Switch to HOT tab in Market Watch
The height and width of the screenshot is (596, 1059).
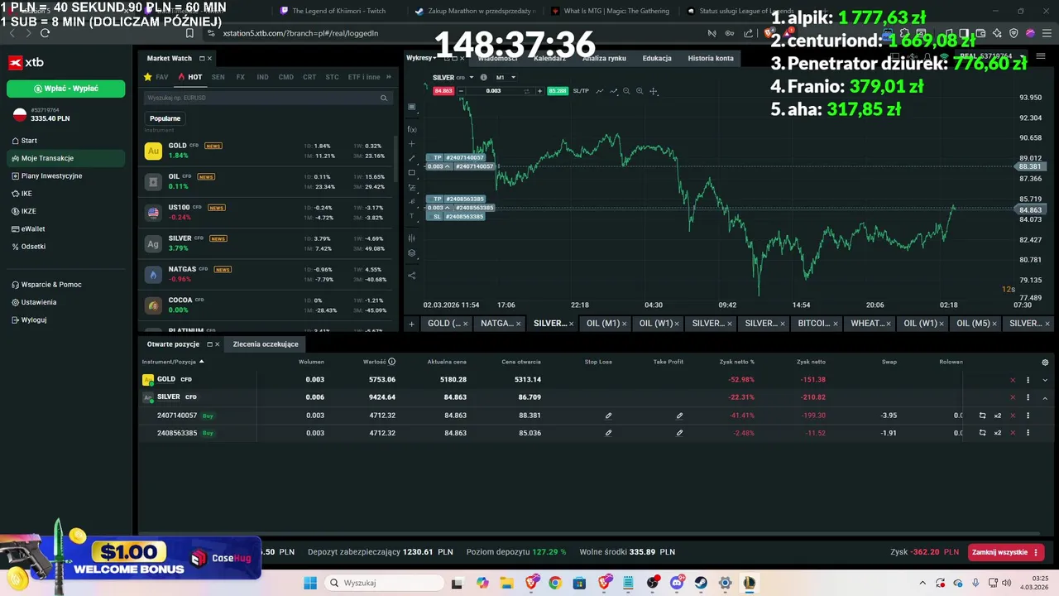[190, 77]
